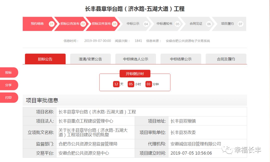Click the value 合肥市公共资源交易监督管理局

pos(88,144)
